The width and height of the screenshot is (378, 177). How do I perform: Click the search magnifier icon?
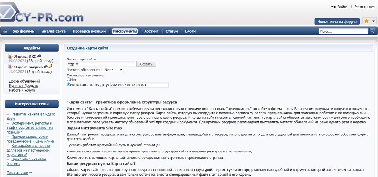click(x=372, y=31)
